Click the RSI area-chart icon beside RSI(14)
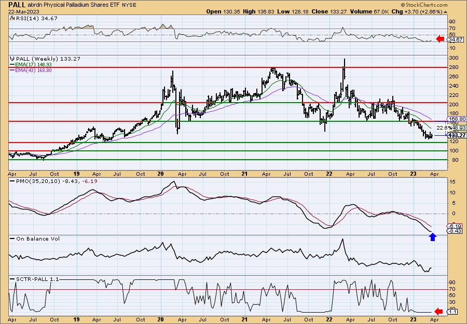 click(12, 18)
